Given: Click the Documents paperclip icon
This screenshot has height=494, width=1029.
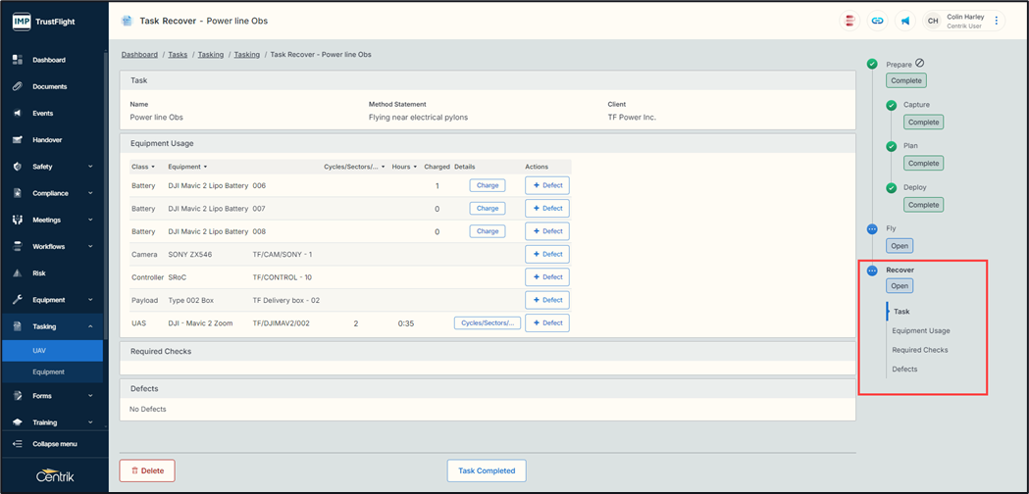Looking at the screenshot, I should pos(18,86).
